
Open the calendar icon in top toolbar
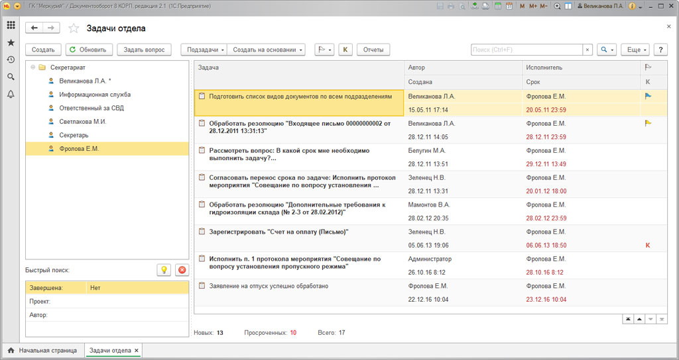(x=509, y=6)
